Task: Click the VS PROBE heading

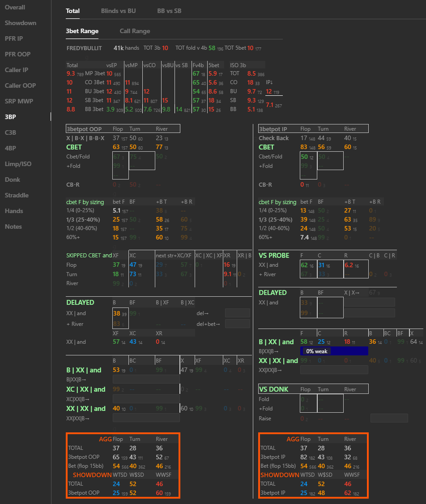Action: 274,256
